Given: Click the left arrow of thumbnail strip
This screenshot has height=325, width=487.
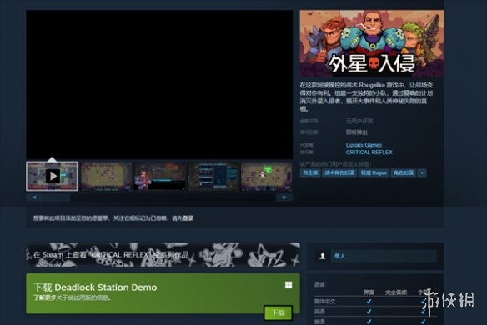Looking at the screenshot, I should (34, 197).
